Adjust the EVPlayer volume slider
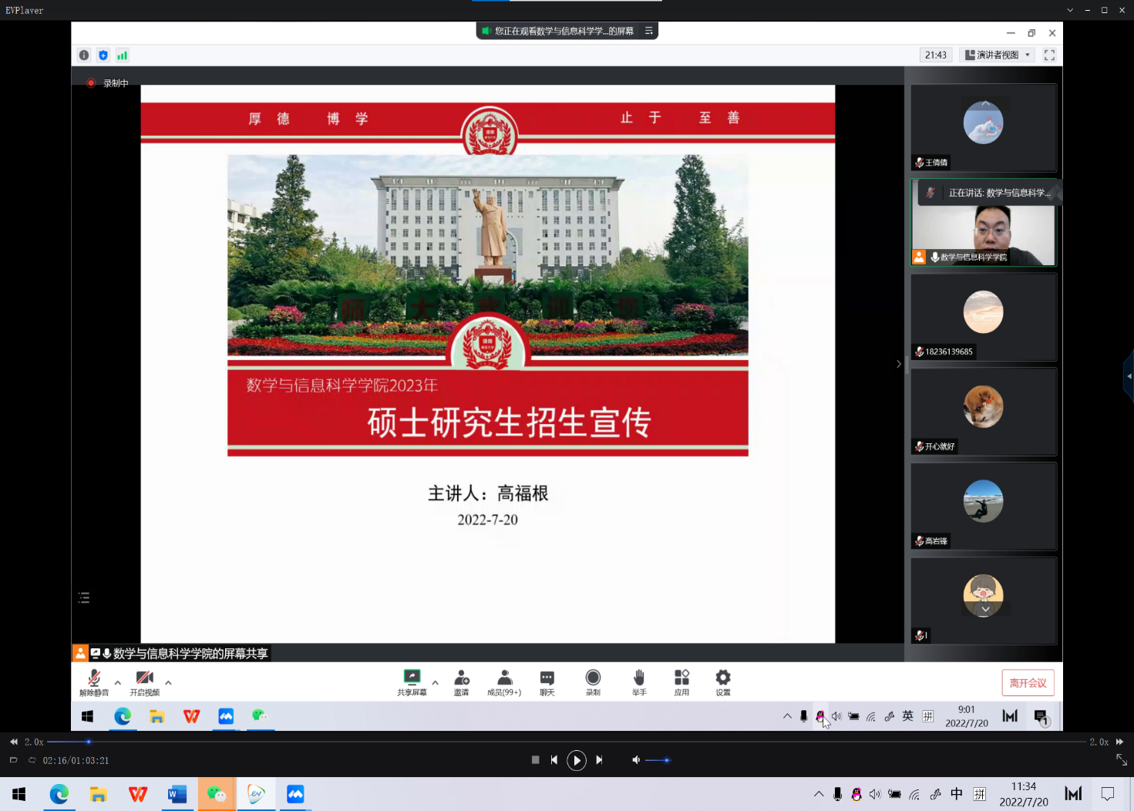The width and height of the screenshot is (1134, 811). point(657,760)
